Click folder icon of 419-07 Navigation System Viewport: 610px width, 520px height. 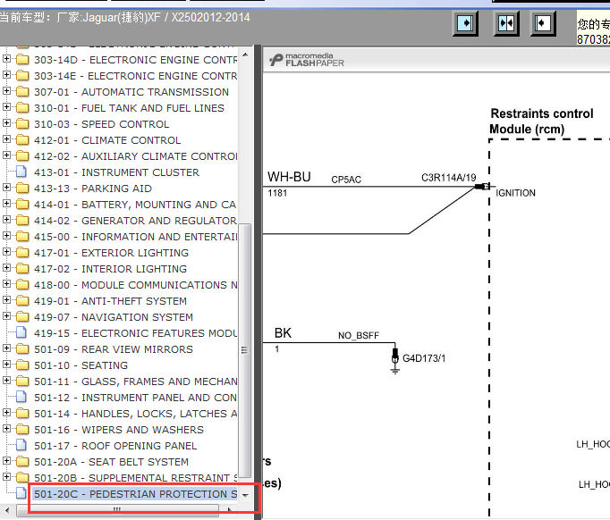point(22,317)
